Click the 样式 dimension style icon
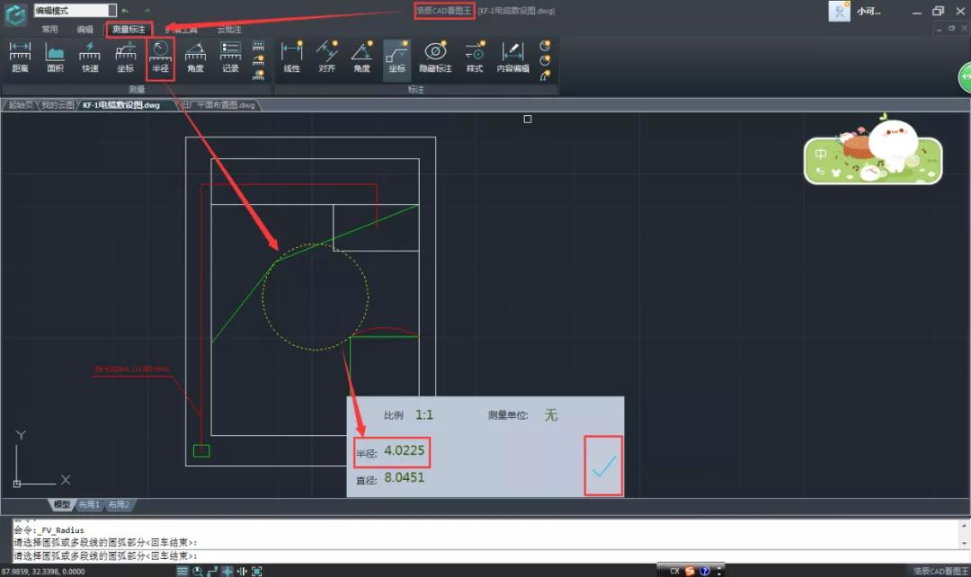Viewport: 971px width, 577px height. [x=474, y=56]
